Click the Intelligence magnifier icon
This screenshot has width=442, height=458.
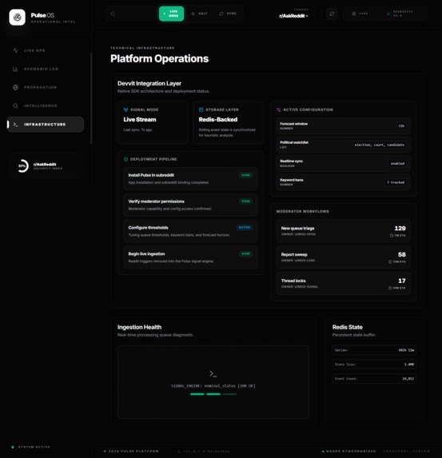point(15,106)
